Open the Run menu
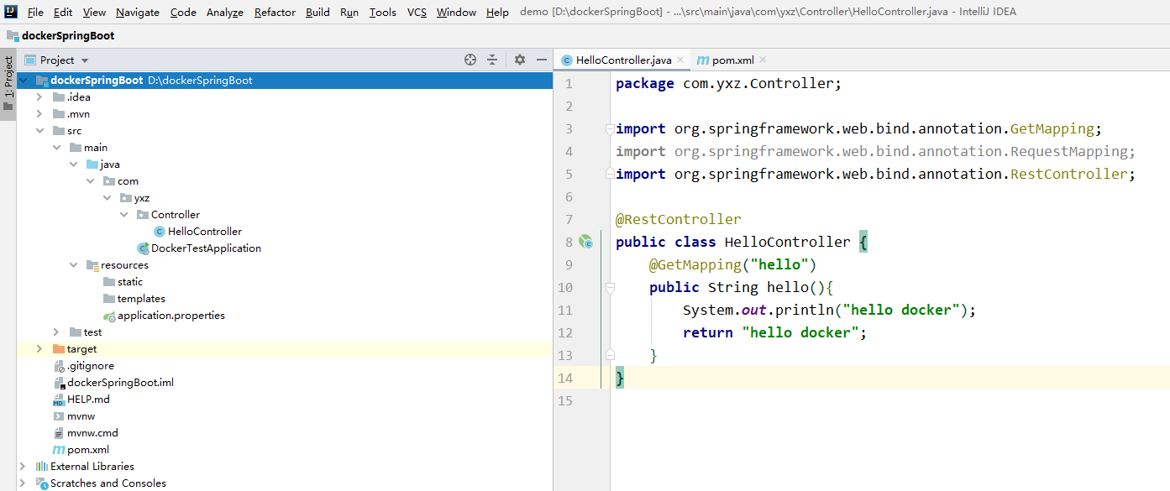1170x491 pixels. (x=349, y=12)
